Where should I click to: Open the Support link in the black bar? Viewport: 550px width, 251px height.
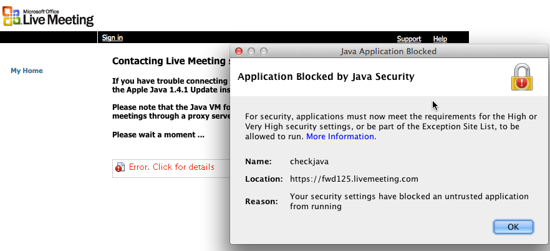coord(409,39)
